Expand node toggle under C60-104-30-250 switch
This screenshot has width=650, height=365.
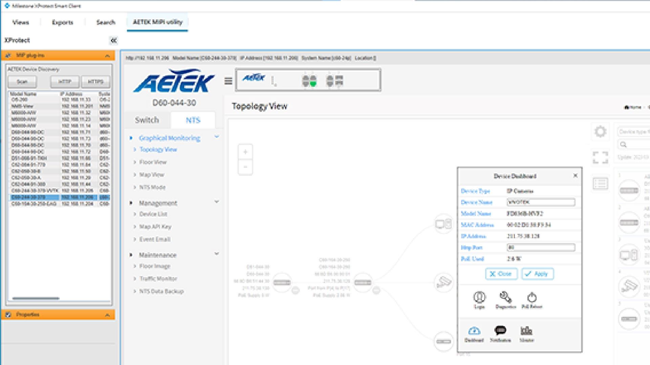376,290
